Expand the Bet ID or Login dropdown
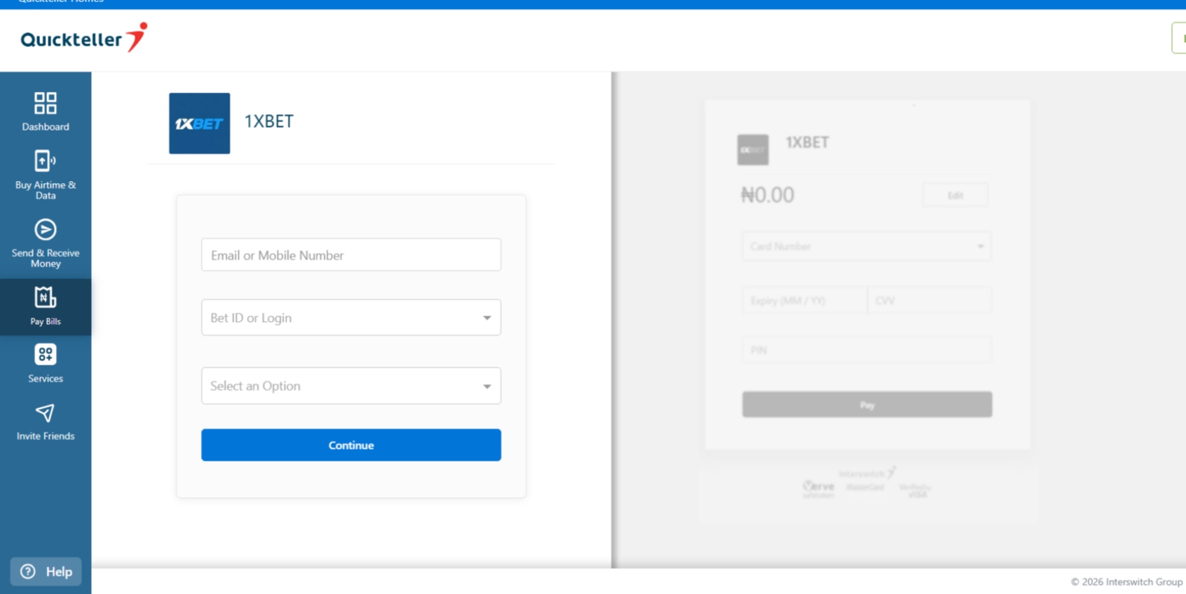This screenshot has width=1186, height=594. (487, 317)
